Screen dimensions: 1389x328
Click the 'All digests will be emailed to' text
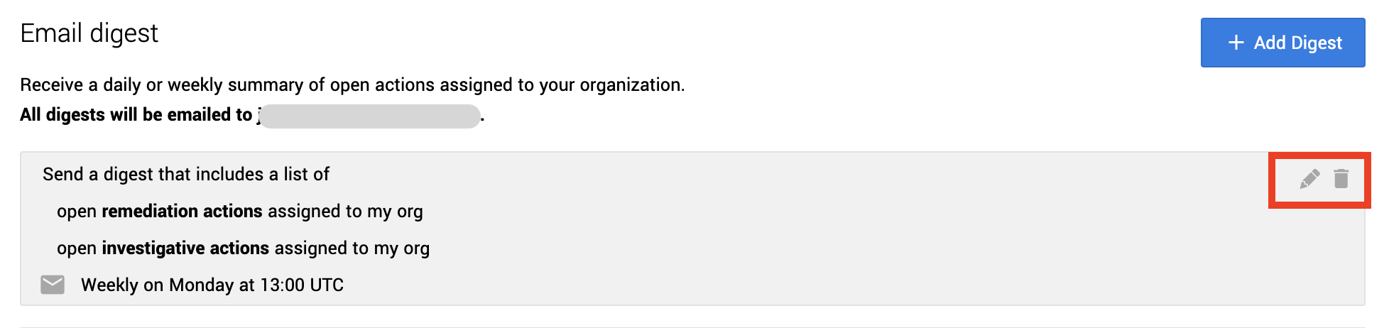(136, 115)
